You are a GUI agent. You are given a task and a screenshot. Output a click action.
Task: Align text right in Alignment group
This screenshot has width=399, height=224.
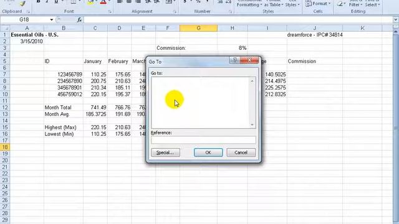pyautogui.click(x=138, y=2)
